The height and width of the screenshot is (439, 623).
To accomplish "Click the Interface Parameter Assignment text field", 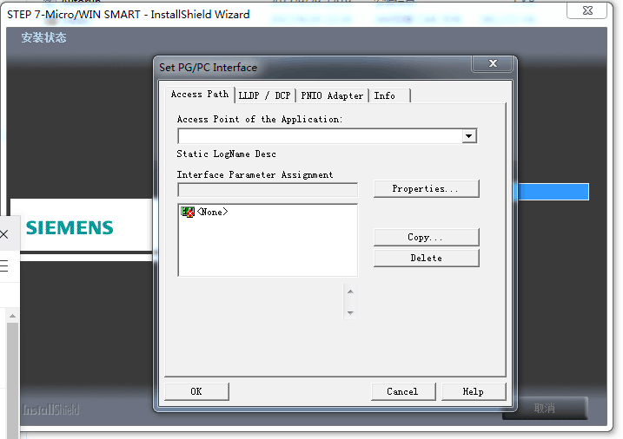I will (268, 190).
